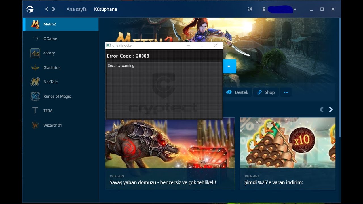This screenshot has height=204, width=363.
Task: Select NosTale in the sidebar
Action: coord(61,82)
